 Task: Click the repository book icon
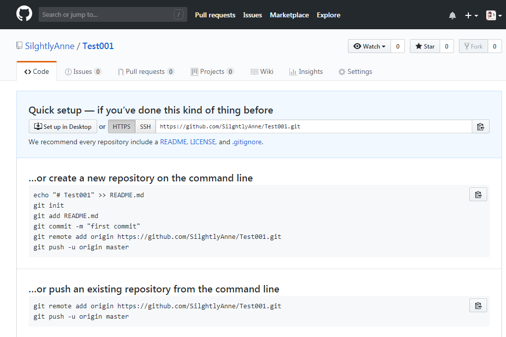pyautogui.click(x=19, y=46)
